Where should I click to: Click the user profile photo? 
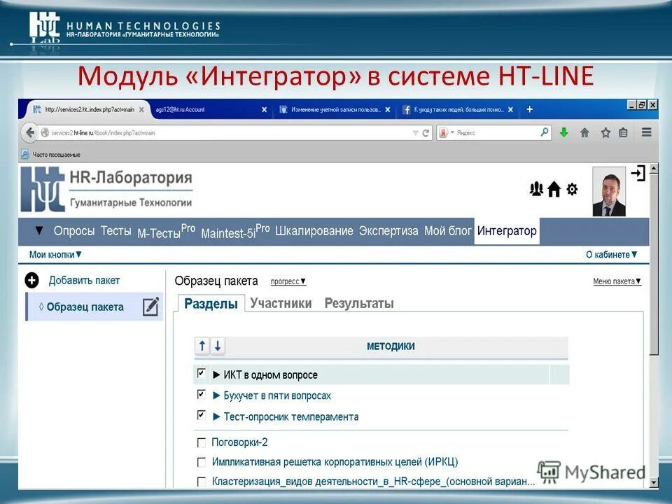[x=608, y=192]
